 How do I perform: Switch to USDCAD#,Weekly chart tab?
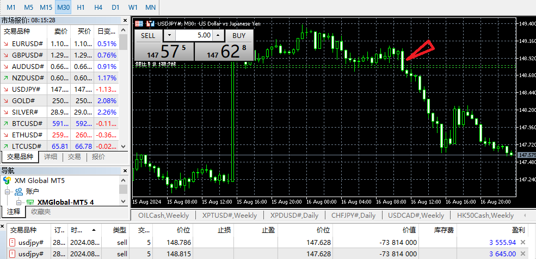pyautogui.click(x=416, y=216)
